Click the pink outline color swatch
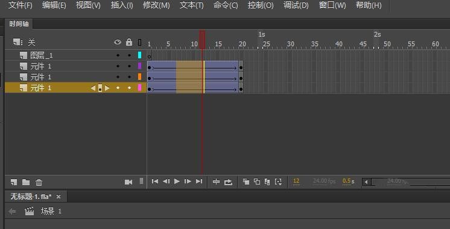 tap(140, 88)
